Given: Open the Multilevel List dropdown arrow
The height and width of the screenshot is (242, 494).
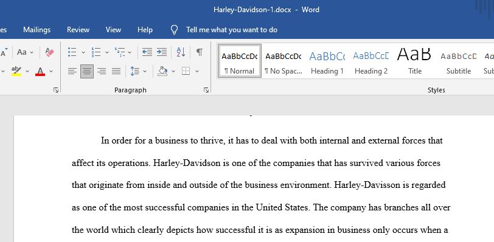Looking at the screenshot, I should 130,52.
